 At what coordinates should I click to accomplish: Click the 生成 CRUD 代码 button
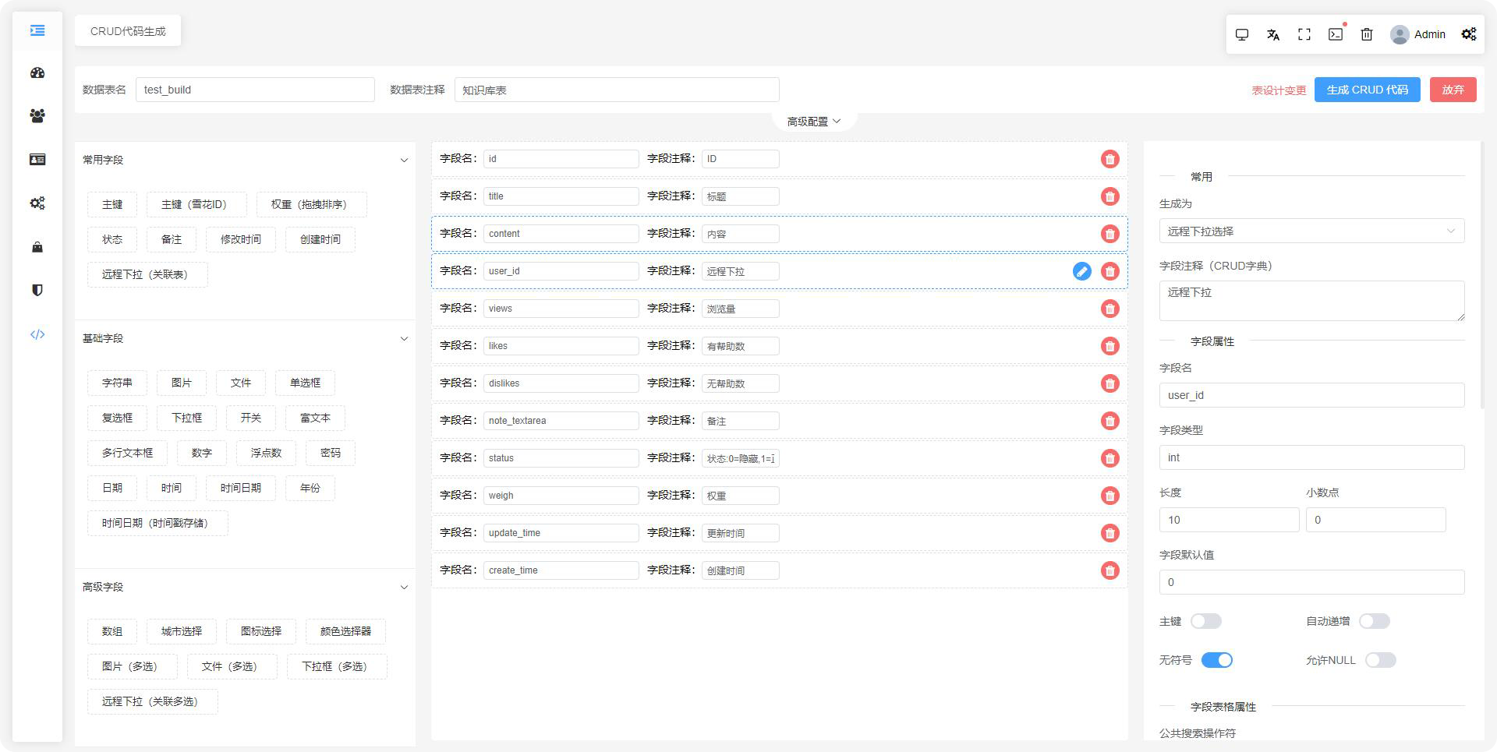(x=1367, y=90)
